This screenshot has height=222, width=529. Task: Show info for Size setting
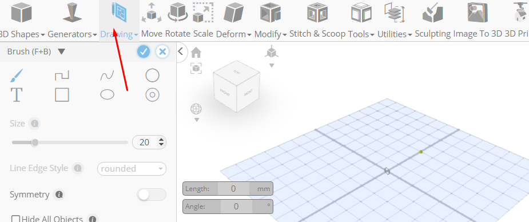(x=34, y=124)
